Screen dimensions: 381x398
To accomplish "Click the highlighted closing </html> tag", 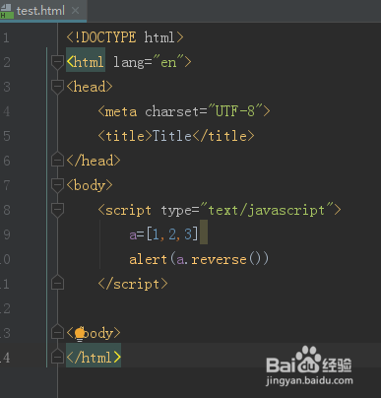I will [x=94, y=357].
